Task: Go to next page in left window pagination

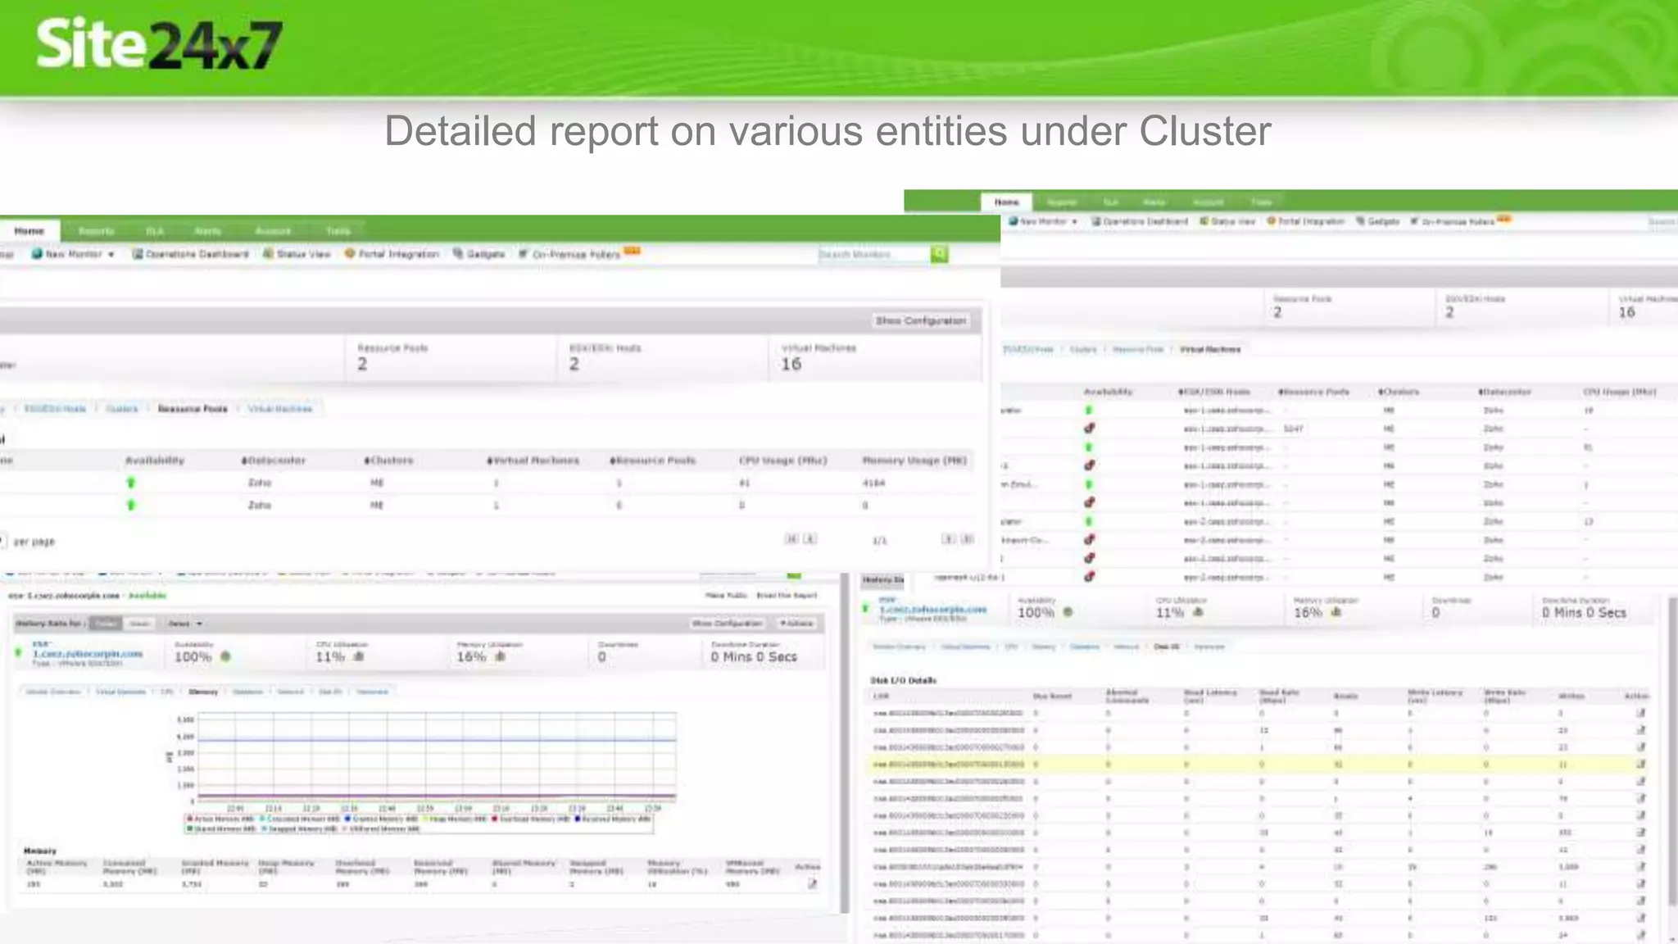Action: [x=948, y=539]
